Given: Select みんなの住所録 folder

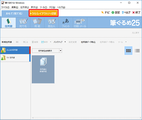Looking at the screenshot, I should [15, 50].
